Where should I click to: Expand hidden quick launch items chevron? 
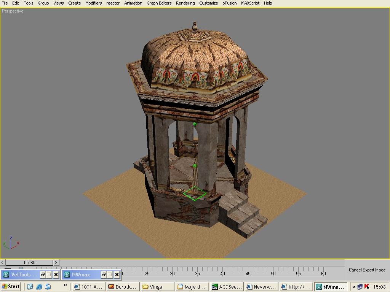(x=65, y=285)
